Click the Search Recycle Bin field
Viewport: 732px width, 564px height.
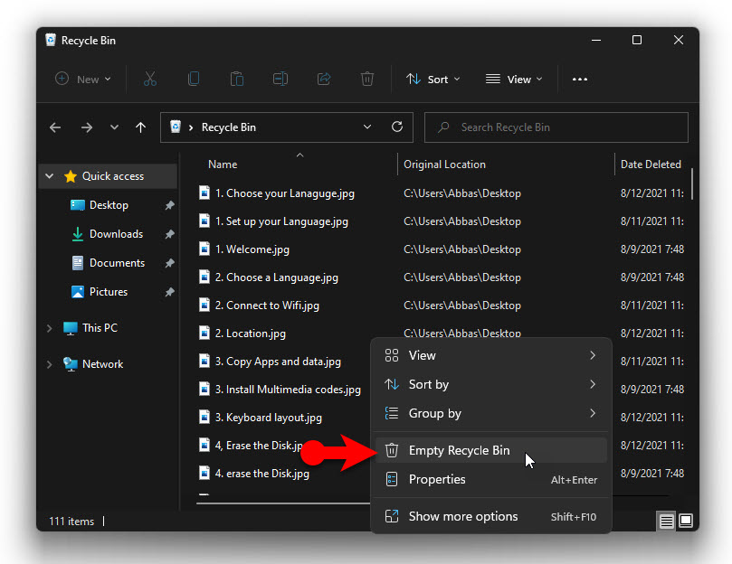tap(556, 127)
